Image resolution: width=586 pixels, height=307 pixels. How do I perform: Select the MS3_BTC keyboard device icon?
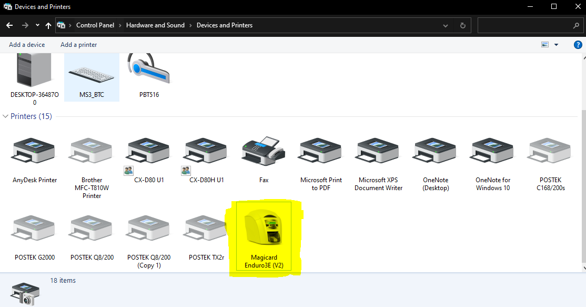coord(91,74)
